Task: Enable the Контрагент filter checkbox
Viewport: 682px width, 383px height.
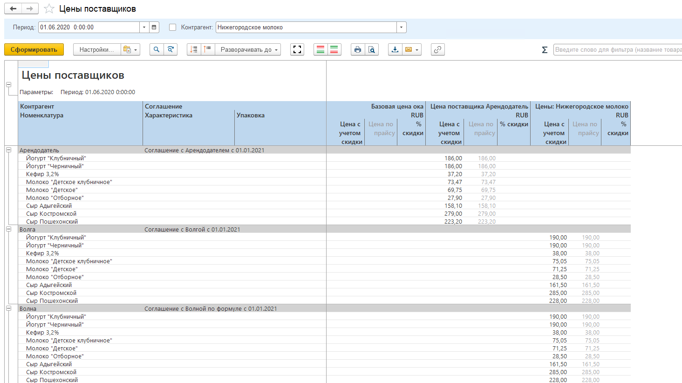Action: (x=173, y=27)
